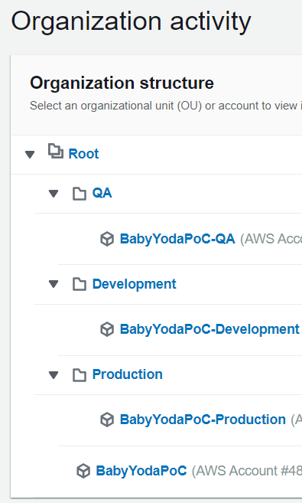The height and width of the screenshot is (503, 302).
Task: Select the Root link
Action: [83, 154]
